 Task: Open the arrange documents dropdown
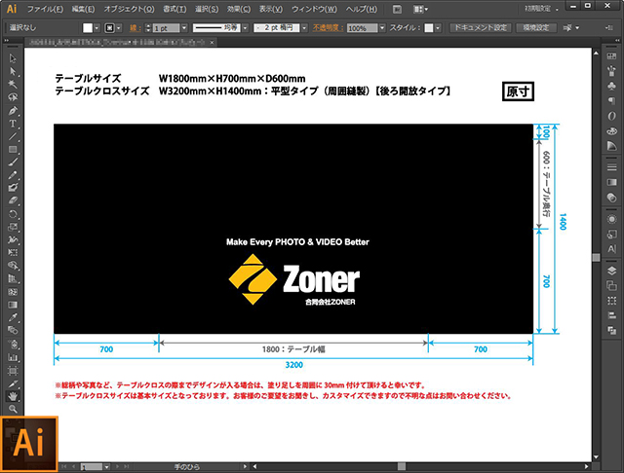pyautogui.click(x=420, y=9)
